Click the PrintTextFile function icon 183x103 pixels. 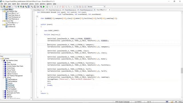[7, 87]
